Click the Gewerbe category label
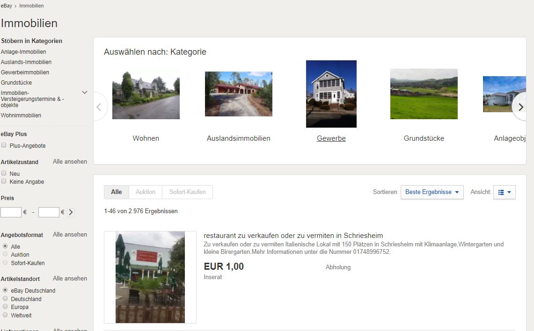Screen dimensions: 534x331 [331, 138]
